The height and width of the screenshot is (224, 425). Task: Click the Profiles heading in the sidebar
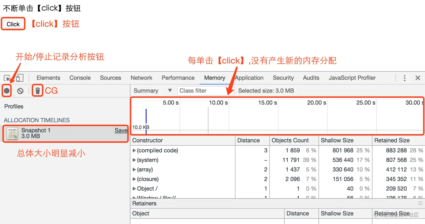coord(14,107)
